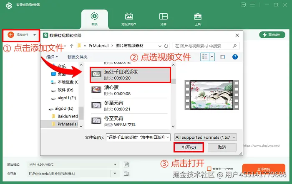Click the preview image of the selected video

point(211,95)
